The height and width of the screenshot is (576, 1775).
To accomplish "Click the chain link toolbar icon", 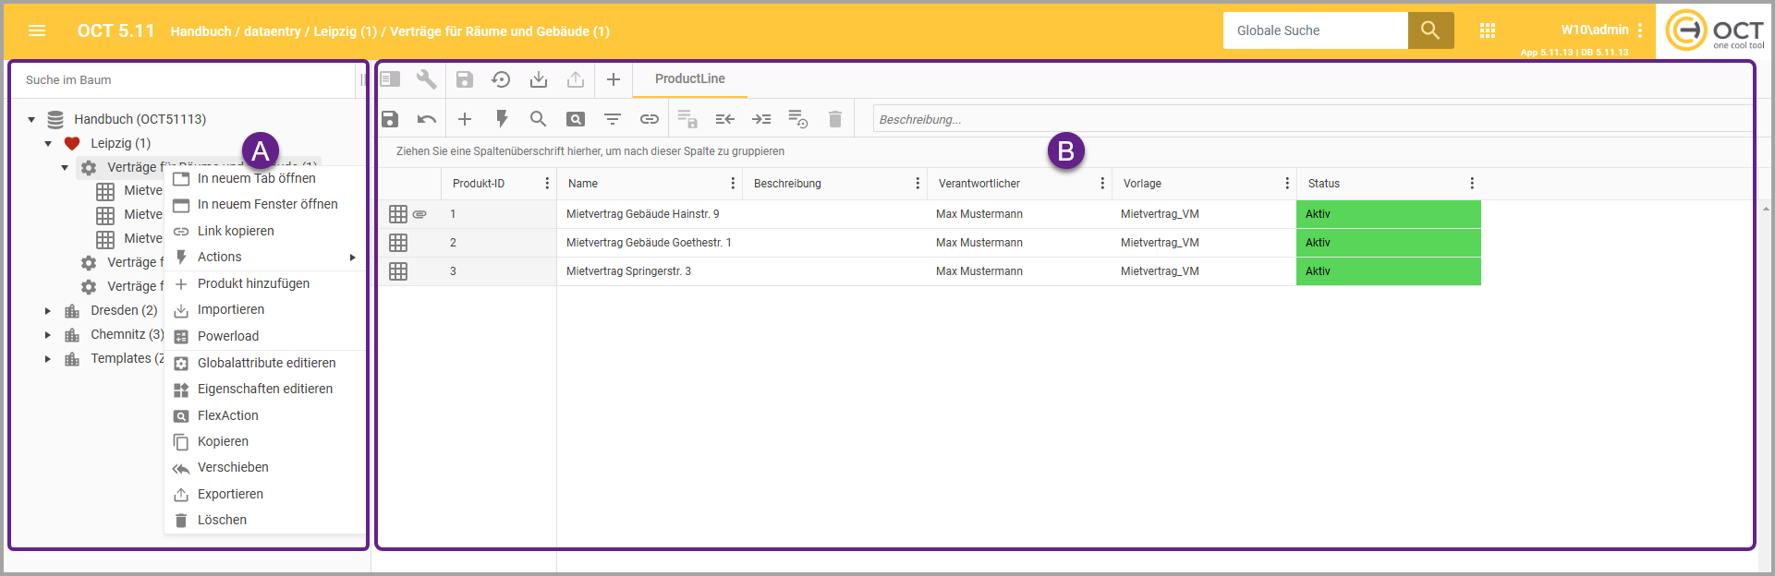I will pyautogui.click(x=650, y=119).
